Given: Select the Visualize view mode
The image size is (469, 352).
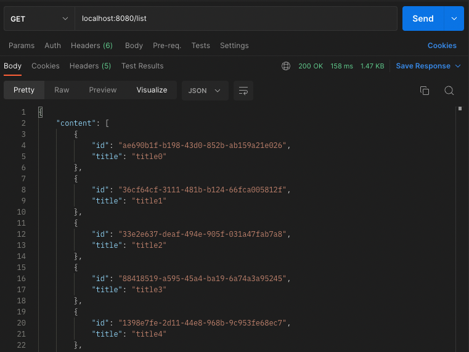Looking at the screenshot, I should pos(152,90).
